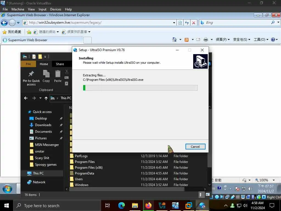Click the details view toggle in File Explorer status bar
The image size is (281, 211).
tap(201, 195)
